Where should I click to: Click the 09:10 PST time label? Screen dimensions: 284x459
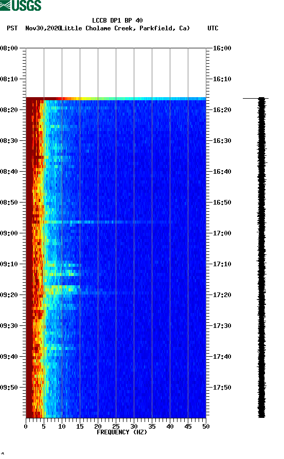[x=9, y=264]
